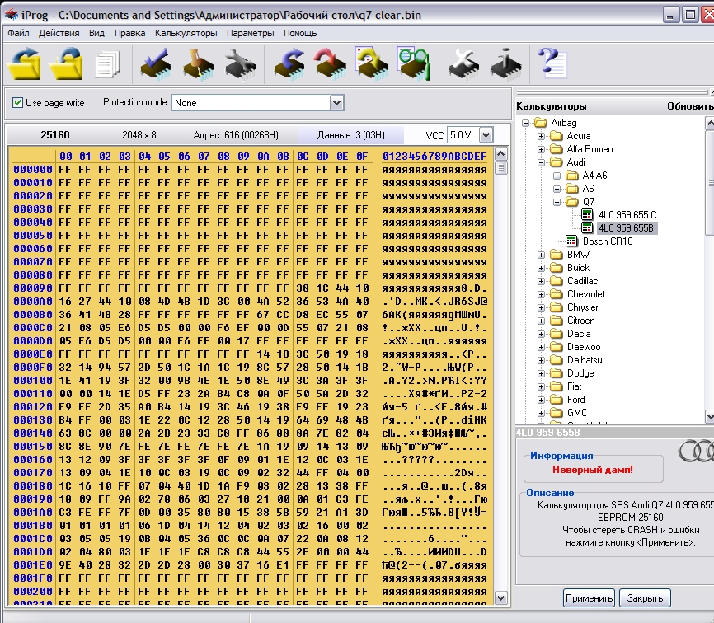Toggle the Use page write checkbox
Screen dimensions: 714x623
(x=18, y=103)
